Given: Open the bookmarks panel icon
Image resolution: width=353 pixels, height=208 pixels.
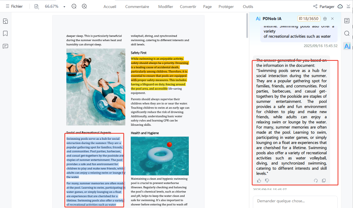Looking at the screenshot, I should click(x=5, y=33).
